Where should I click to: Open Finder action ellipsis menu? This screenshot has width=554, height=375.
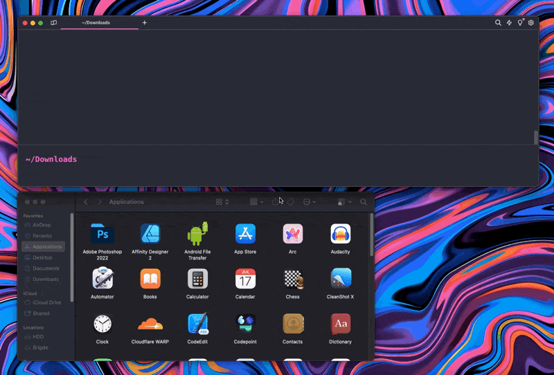coord(309,202)
